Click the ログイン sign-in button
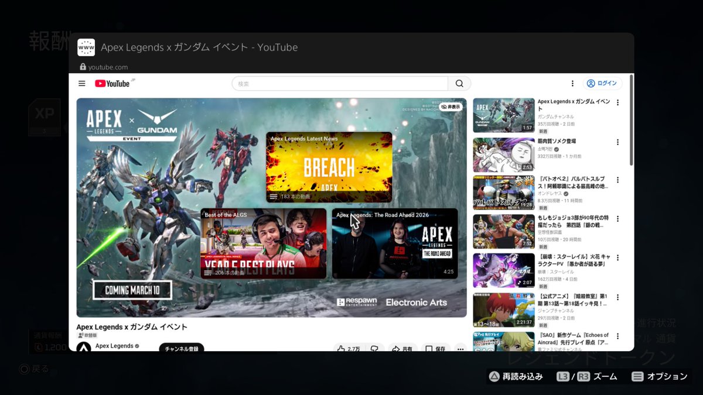 602,84
